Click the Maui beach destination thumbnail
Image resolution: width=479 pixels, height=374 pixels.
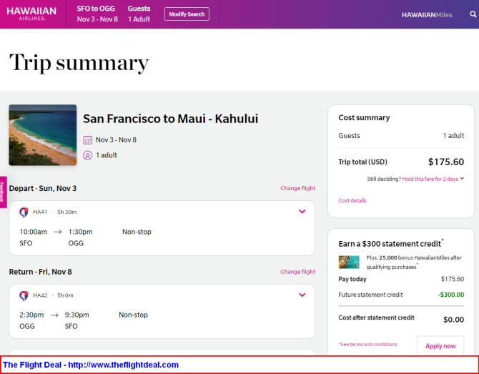[43, 134]
